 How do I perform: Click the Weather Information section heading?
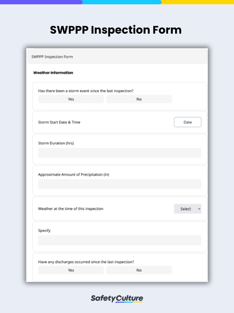[x=53, y=73]
